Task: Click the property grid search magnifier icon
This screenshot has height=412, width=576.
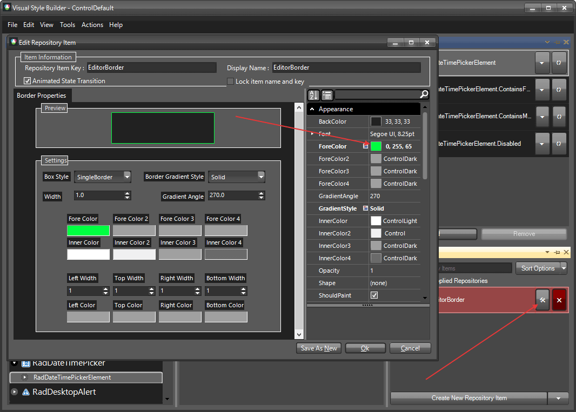Action: coord(424,94)
